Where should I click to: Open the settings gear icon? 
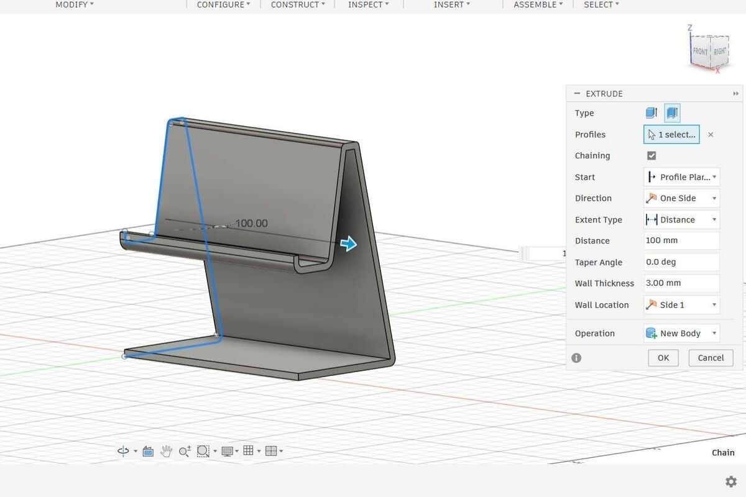click(731, 481)
